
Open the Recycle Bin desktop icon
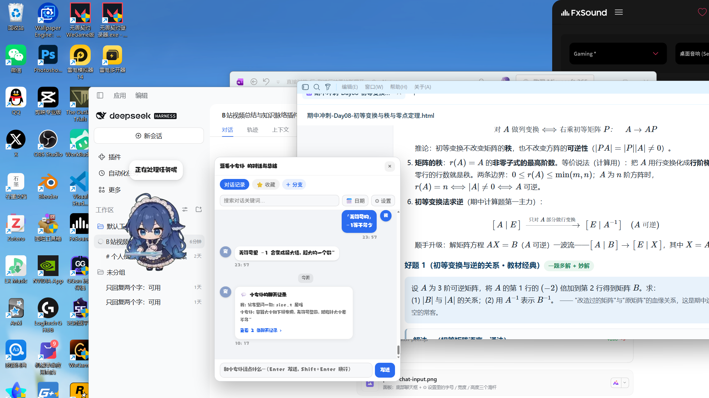pos(16,17)
